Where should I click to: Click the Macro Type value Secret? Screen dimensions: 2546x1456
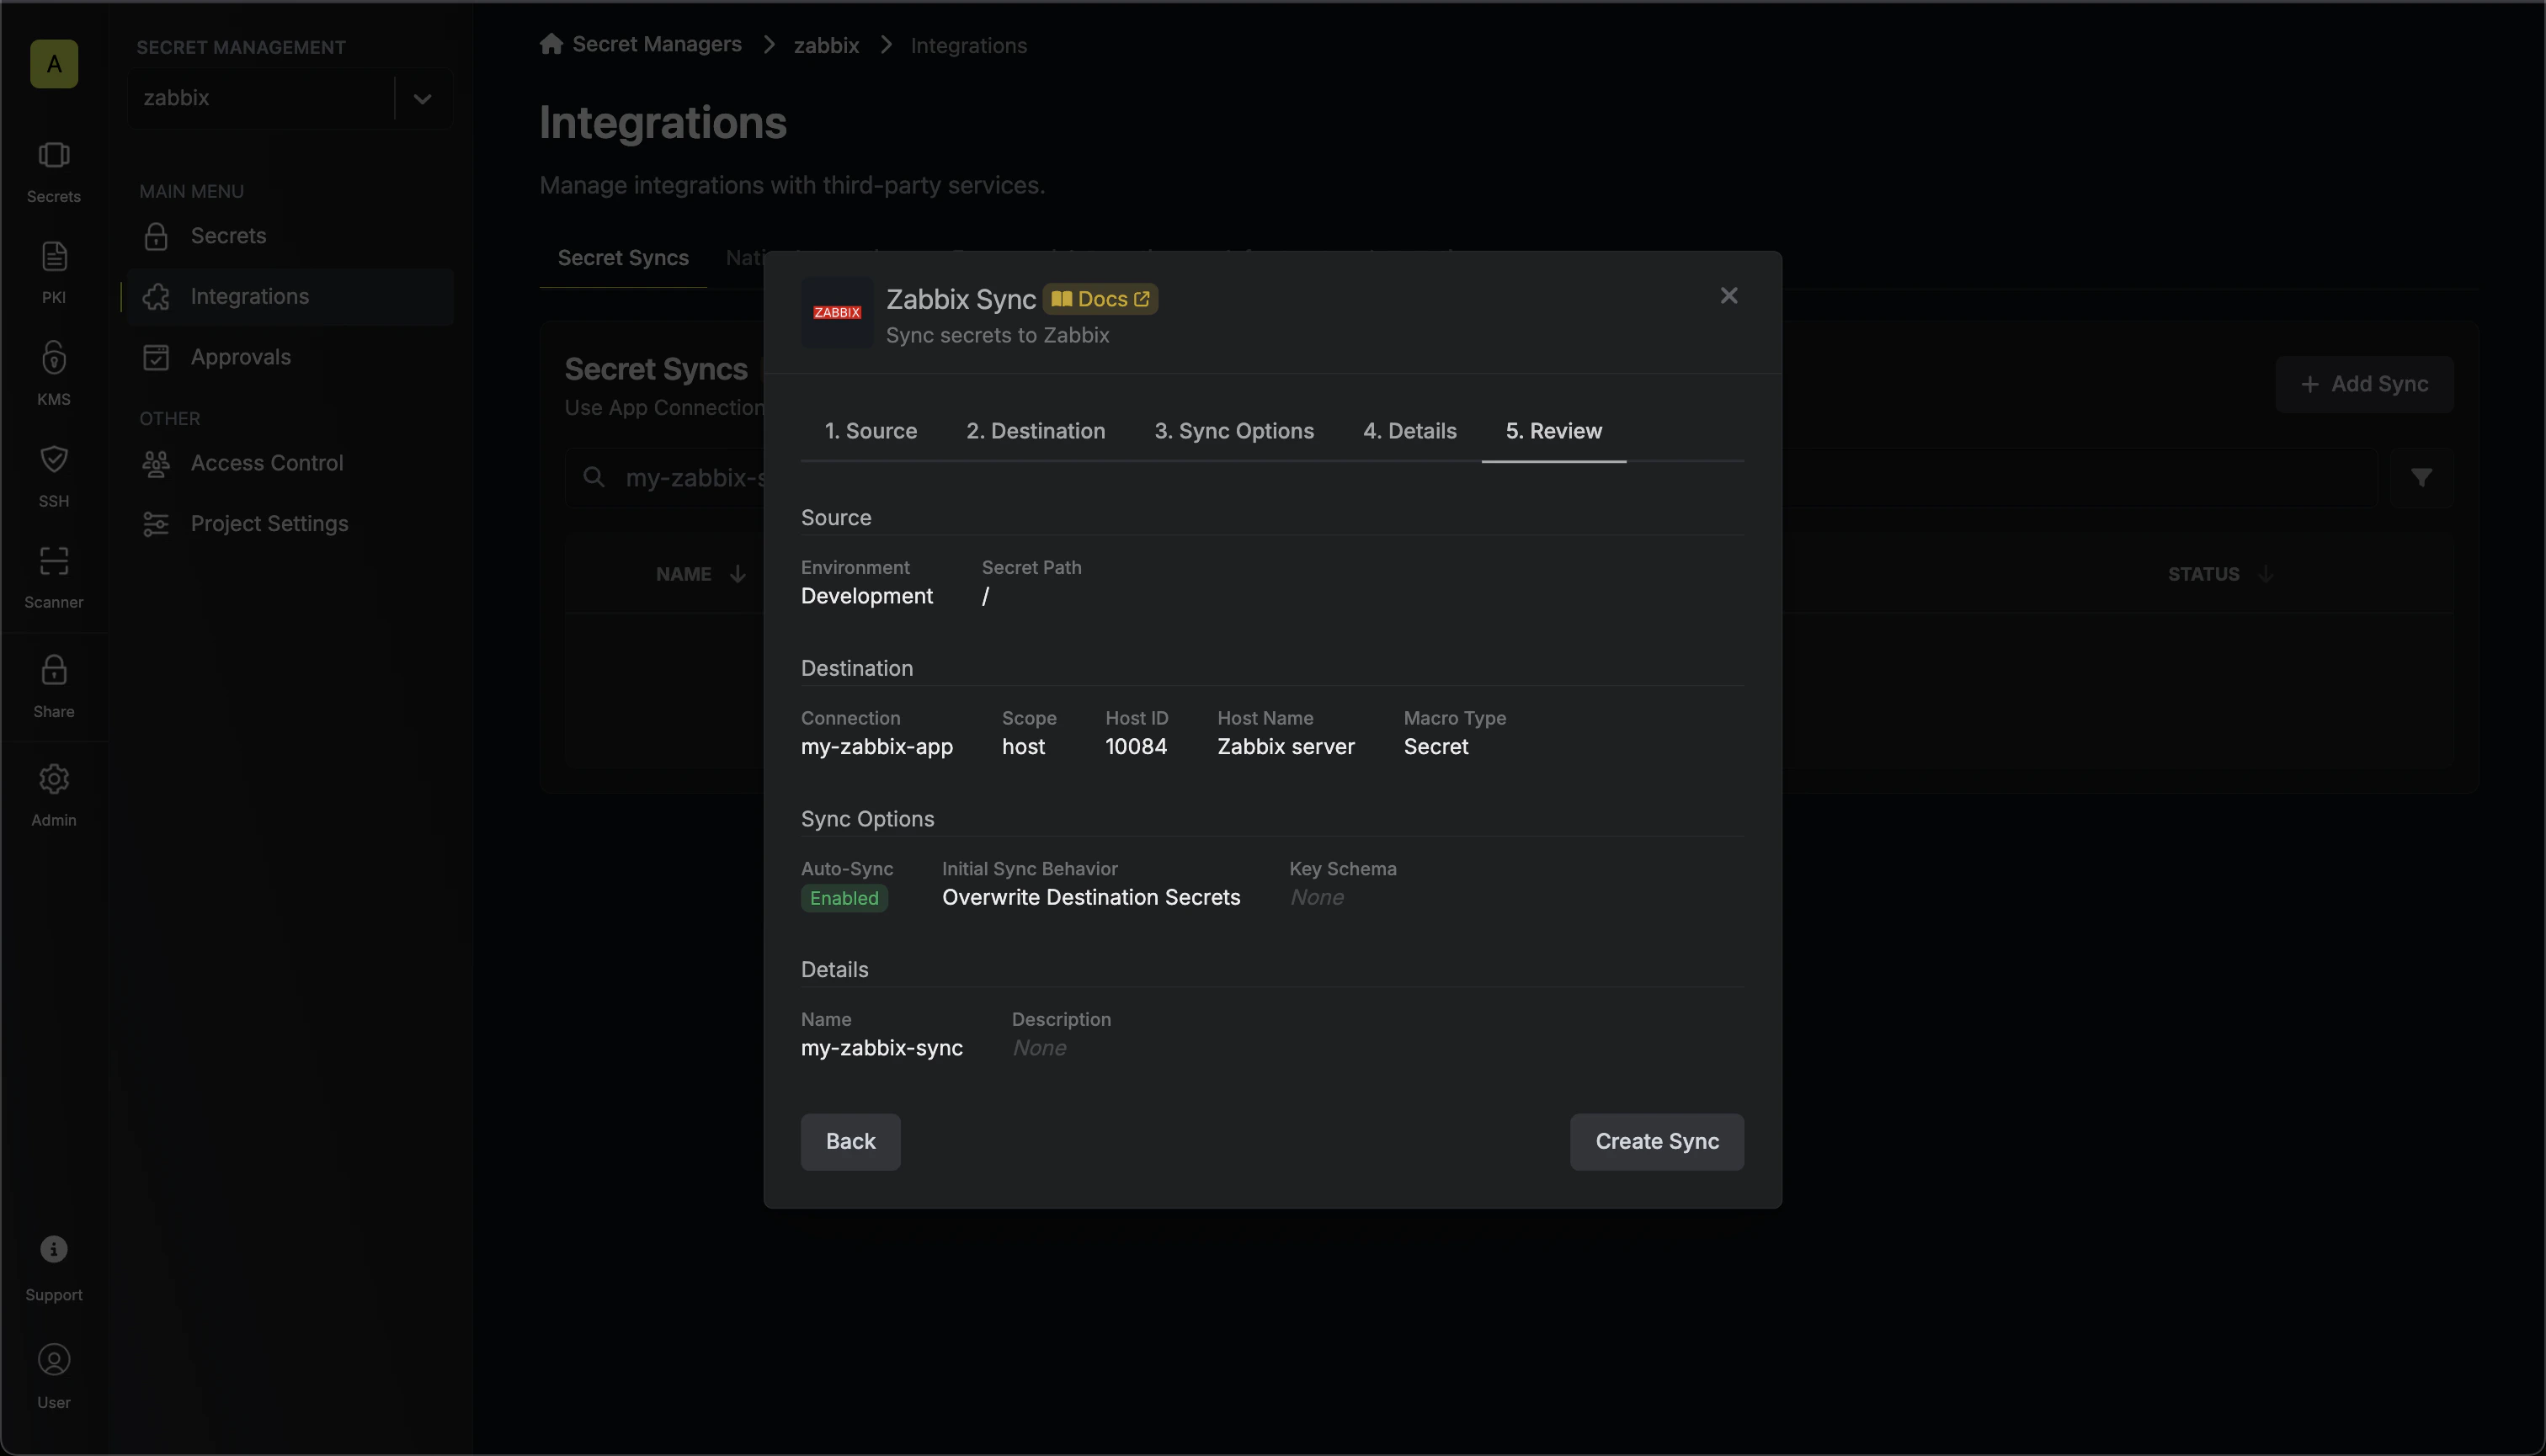coord(1435,747)
